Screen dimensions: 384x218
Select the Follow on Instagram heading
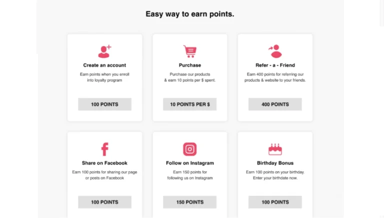point(189,163)
